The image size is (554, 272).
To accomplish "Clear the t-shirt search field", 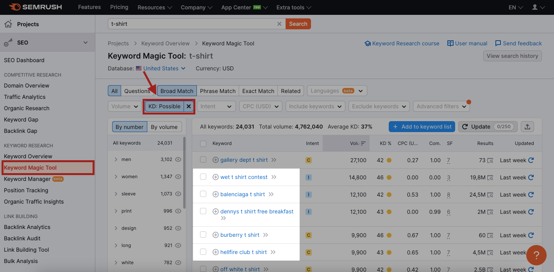I will [x=279, y=24].
